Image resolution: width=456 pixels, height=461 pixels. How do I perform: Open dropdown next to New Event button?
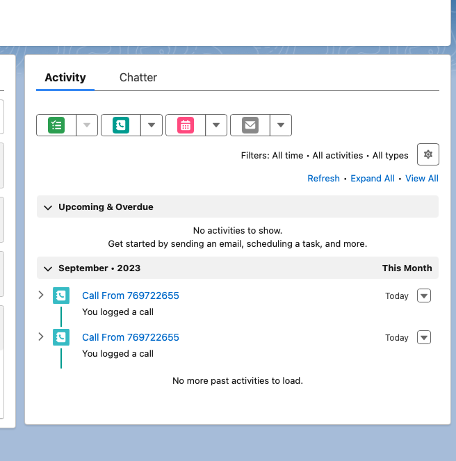(216, 125)
